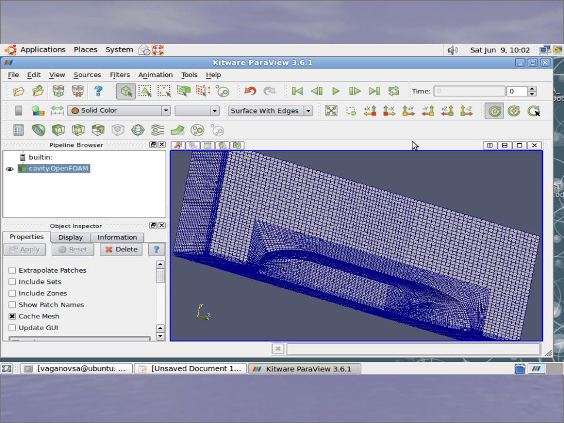Viewport: 564px width, 423px height.
Task: Apply the Threshold filter
Action: tap(98, 130)
